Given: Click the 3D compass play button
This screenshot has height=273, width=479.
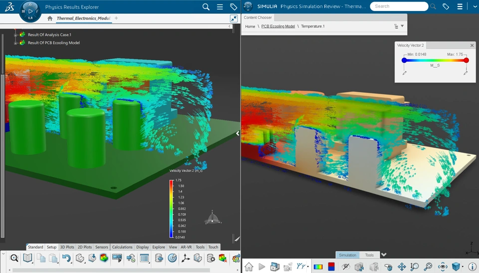Looking at the screenshot, I should pos(30,11).
